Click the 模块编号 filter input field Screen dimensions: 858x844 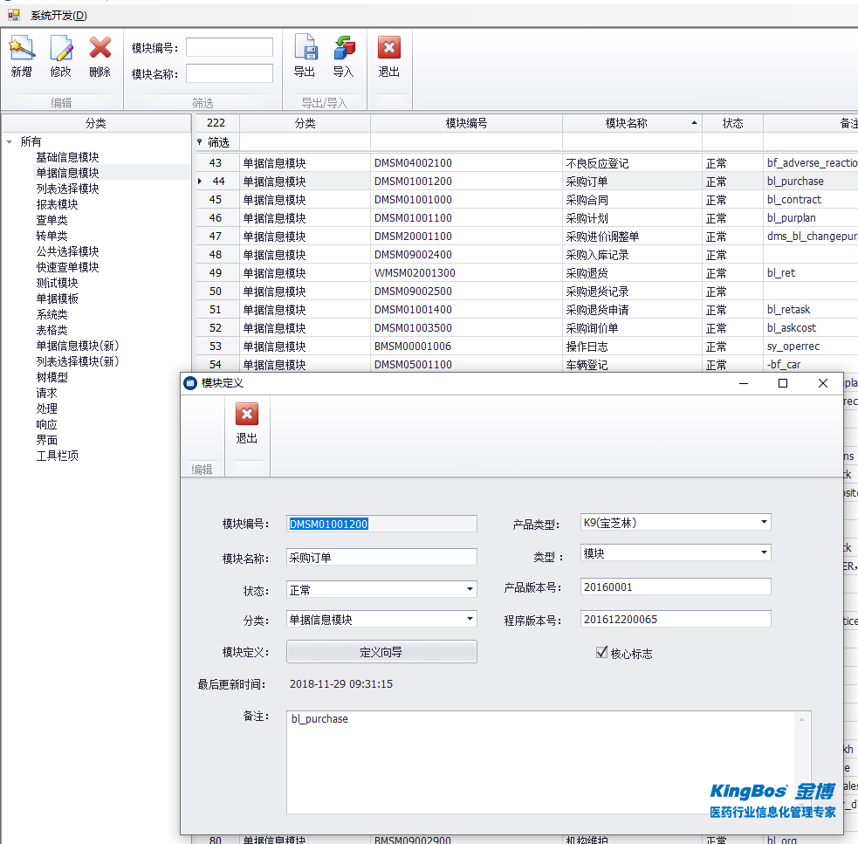pyautogui.click(x=229, y=47)
